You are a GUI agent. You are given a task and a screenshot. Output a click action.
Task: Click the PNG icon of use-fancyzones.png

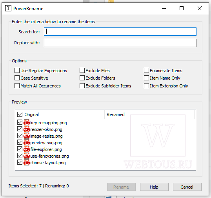[27, 156]
